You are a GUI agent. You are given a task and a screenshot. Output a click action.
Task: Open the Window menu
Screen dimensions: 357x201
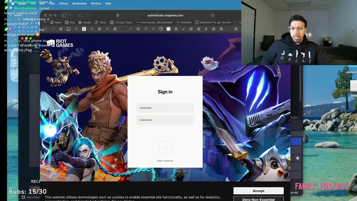[x=96, y=3]
